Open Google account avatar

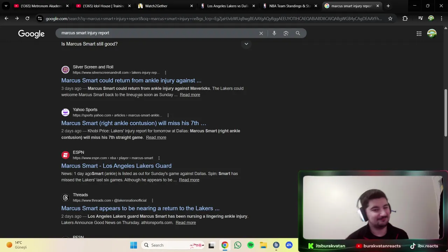click(432, 34)
